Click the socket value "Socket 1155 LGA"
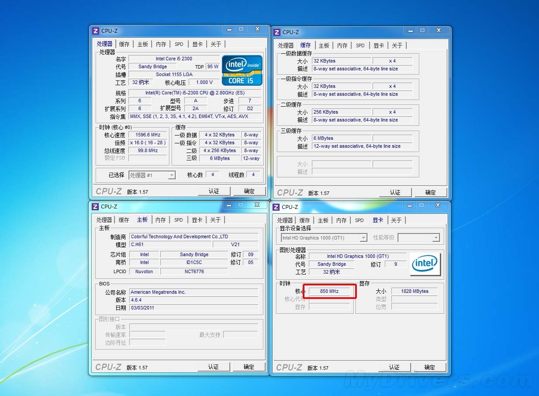This screenshot has height=396, width=539. pos(174,74)
